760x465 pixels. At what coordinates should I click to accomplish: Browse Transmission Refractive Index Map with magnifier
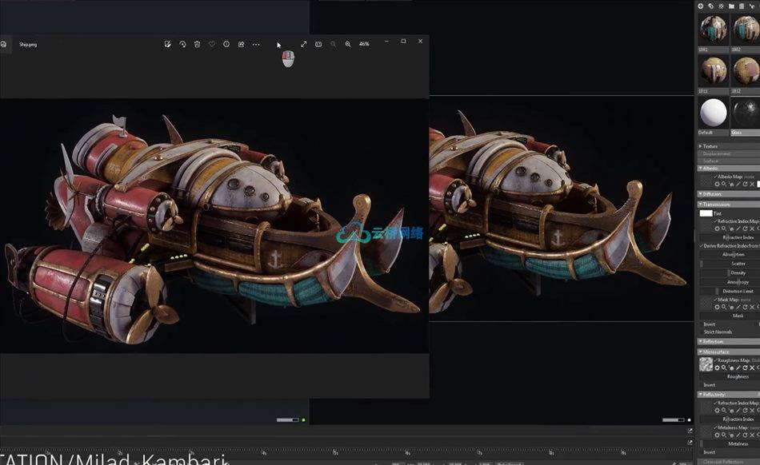[724, 229]
